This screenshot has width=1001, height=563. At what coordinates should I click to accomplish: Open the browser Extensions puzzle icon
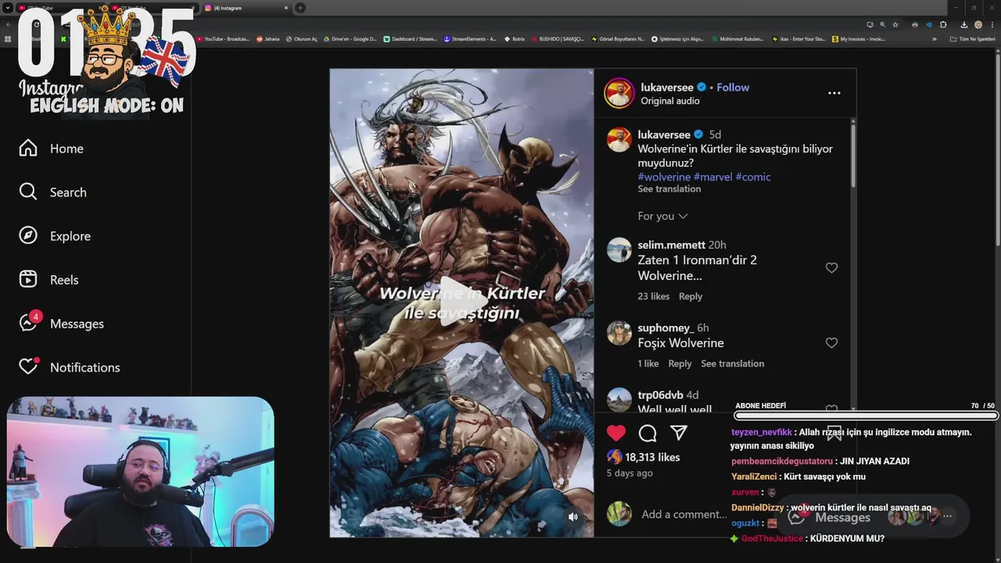943,25
